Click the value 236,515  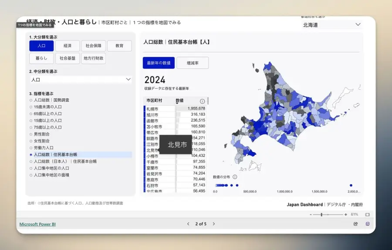(x=198, y=120)
